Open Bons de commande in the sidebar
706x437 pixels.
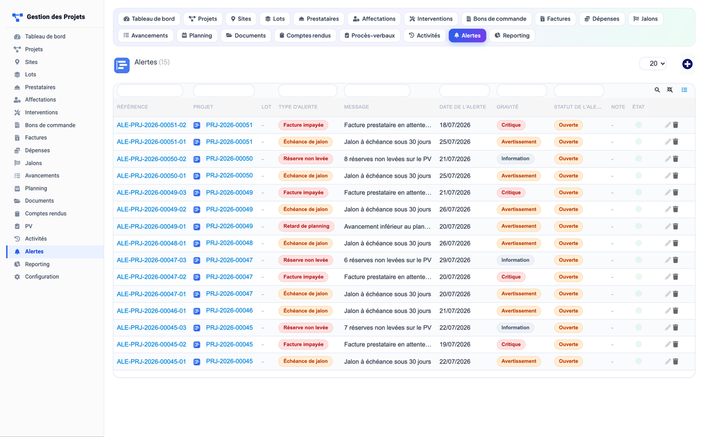click(x=50, y=125)
